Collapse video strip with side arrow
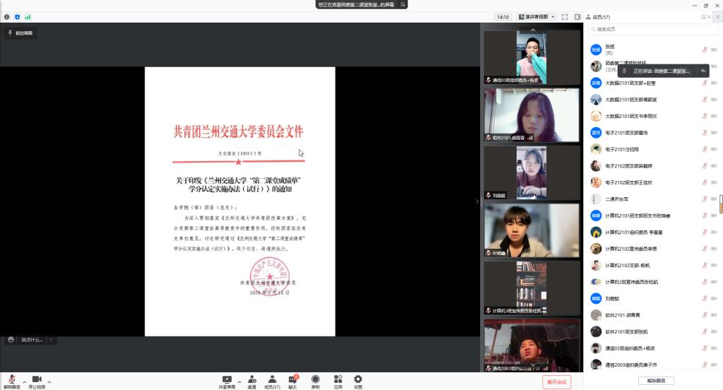 [x=477, y=201]
